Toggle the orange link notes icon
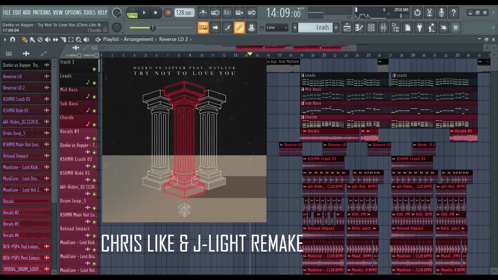 tap(239, 27)
